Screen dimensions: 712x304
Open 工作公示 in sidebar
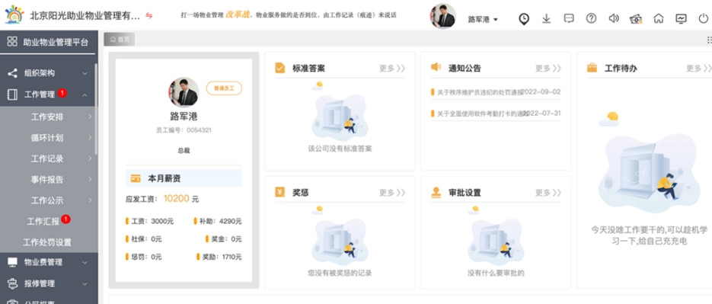click(47, 200)
